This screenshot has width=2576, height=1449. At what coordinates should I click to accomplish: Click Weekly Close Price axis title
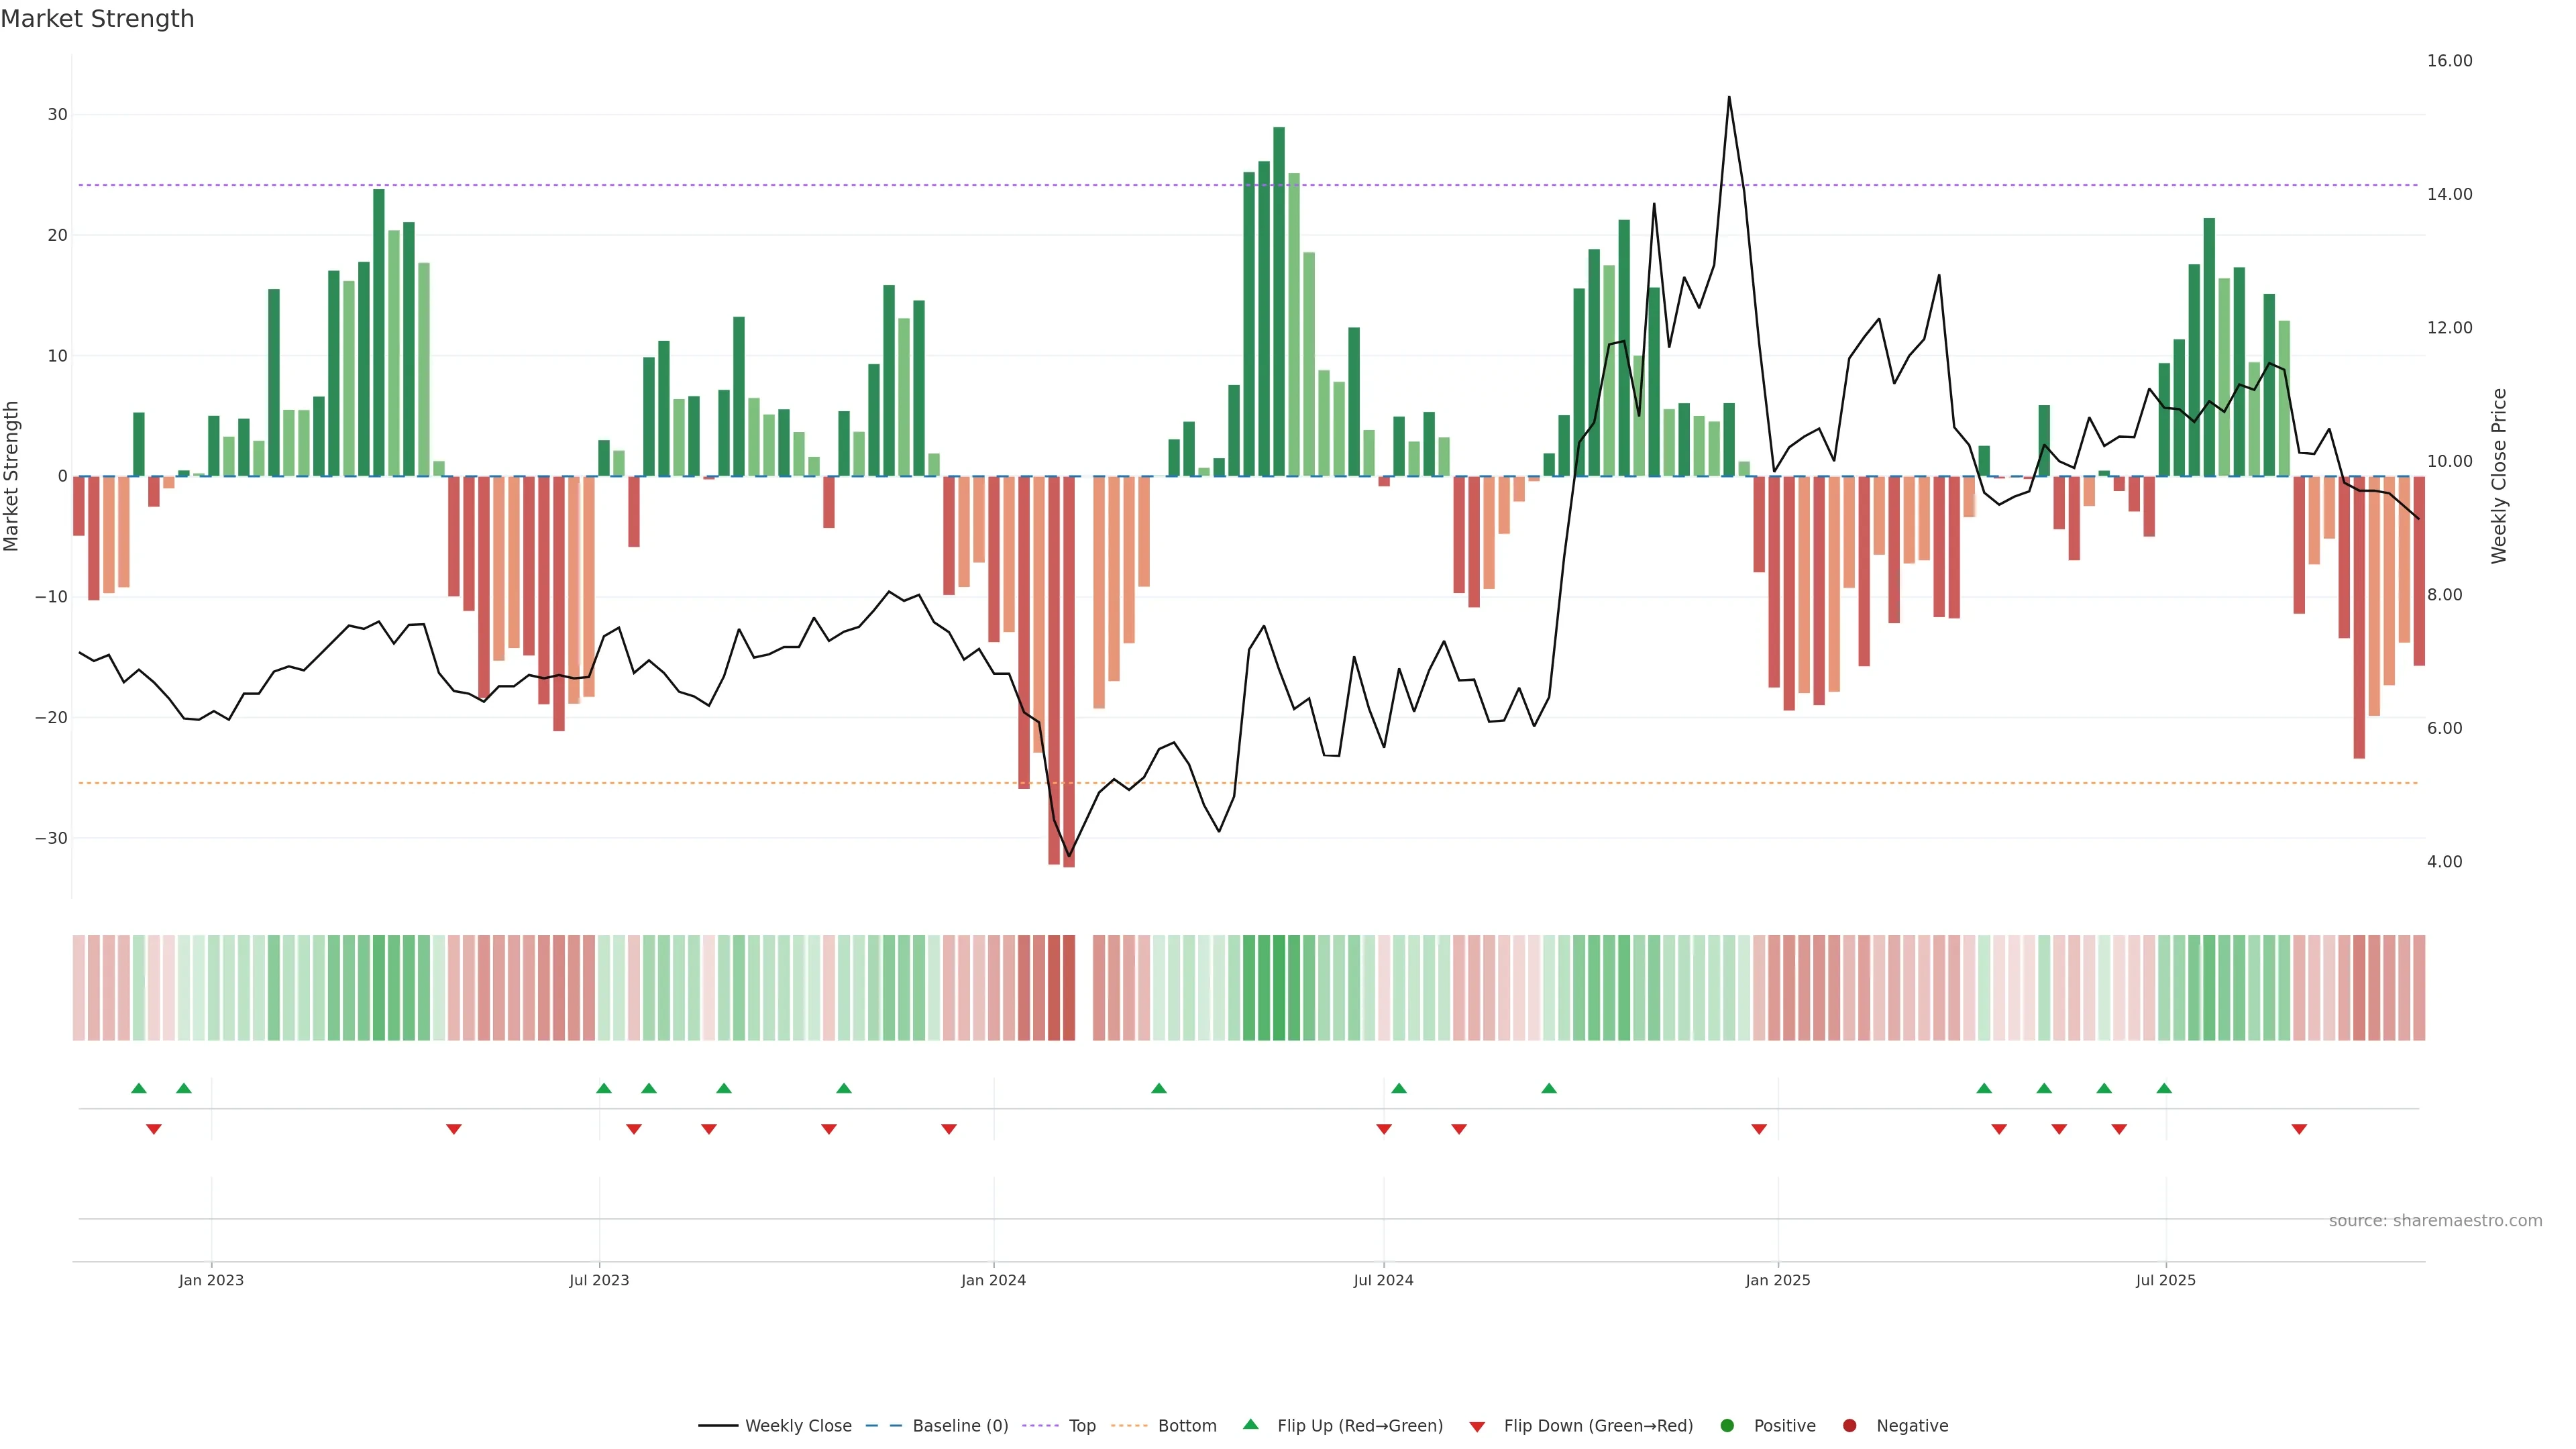(x=2499, y=476)
